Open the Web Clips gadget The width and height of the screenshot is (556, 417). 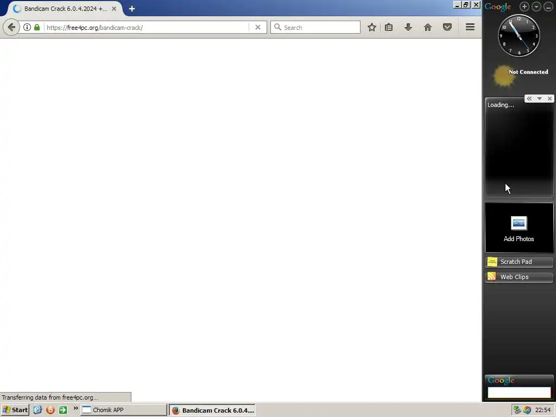click(x=519, y=277)
